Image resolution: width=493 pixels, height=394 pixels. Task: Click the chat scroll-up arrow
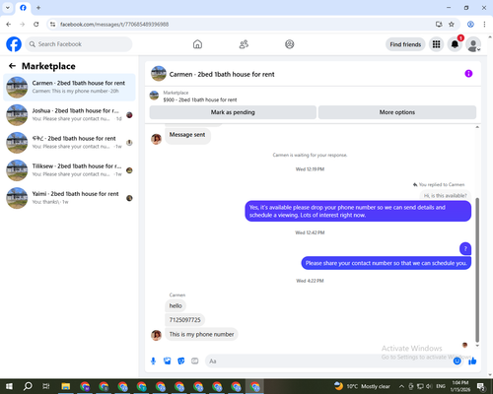(477, 127)
